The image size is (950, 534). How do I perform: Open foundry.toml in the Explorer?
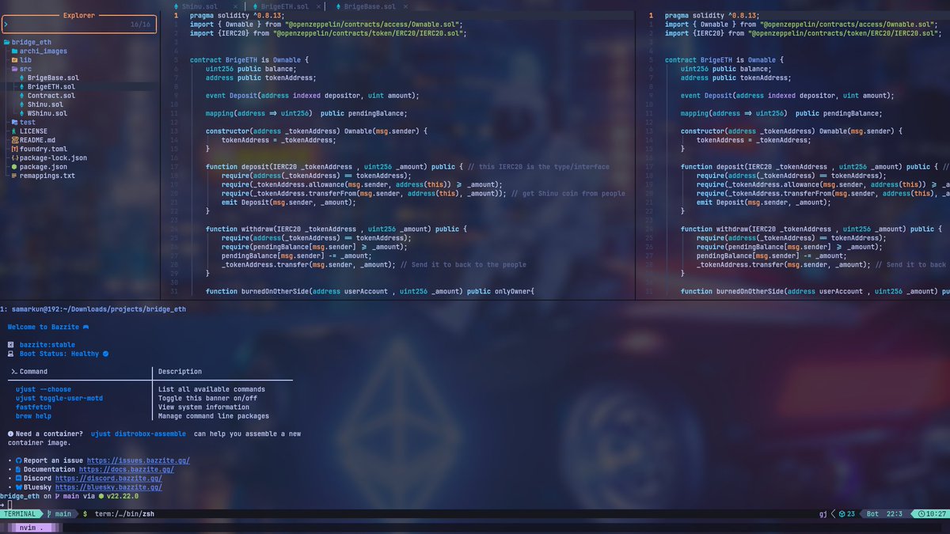44,149
